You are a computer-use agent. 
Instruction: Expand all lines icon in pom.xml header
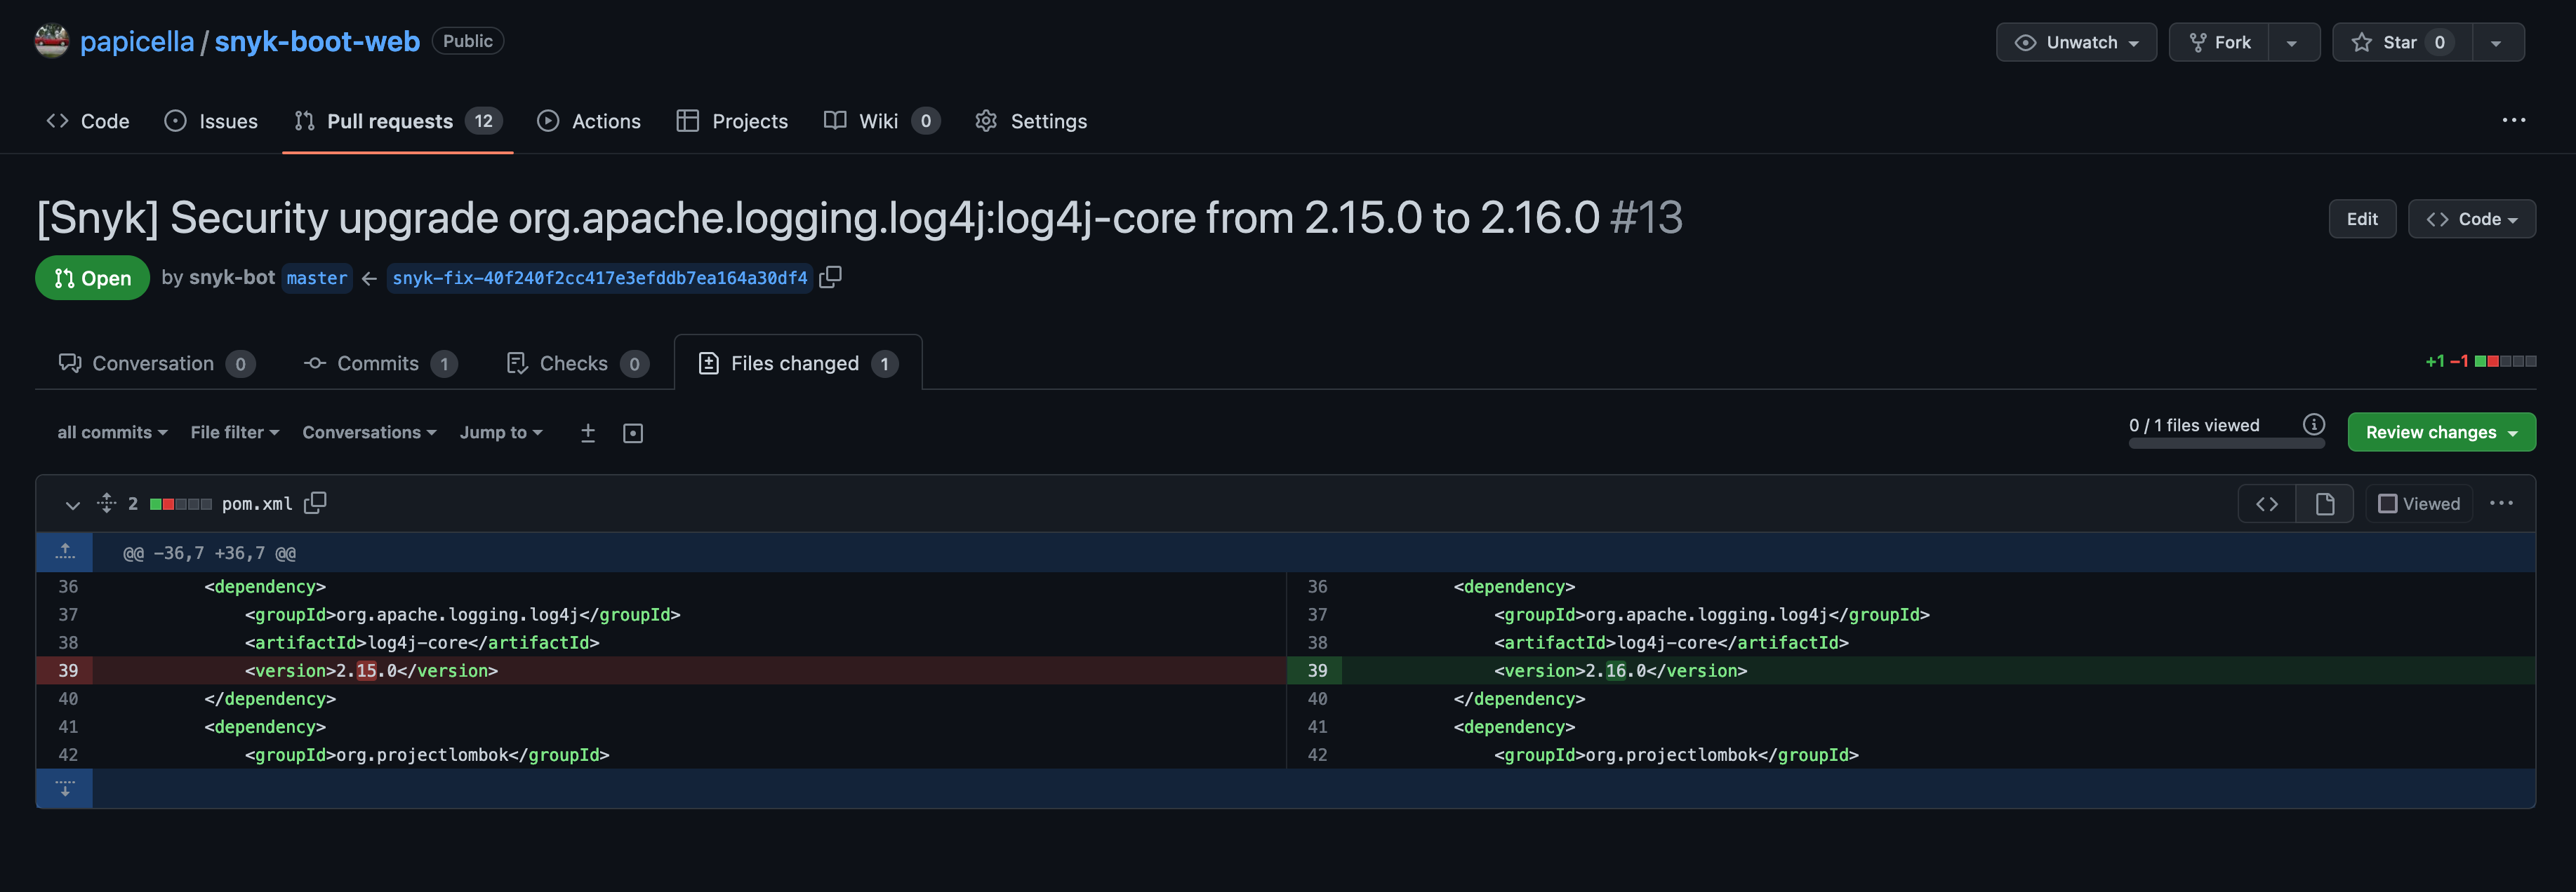[x=106, y=502]
